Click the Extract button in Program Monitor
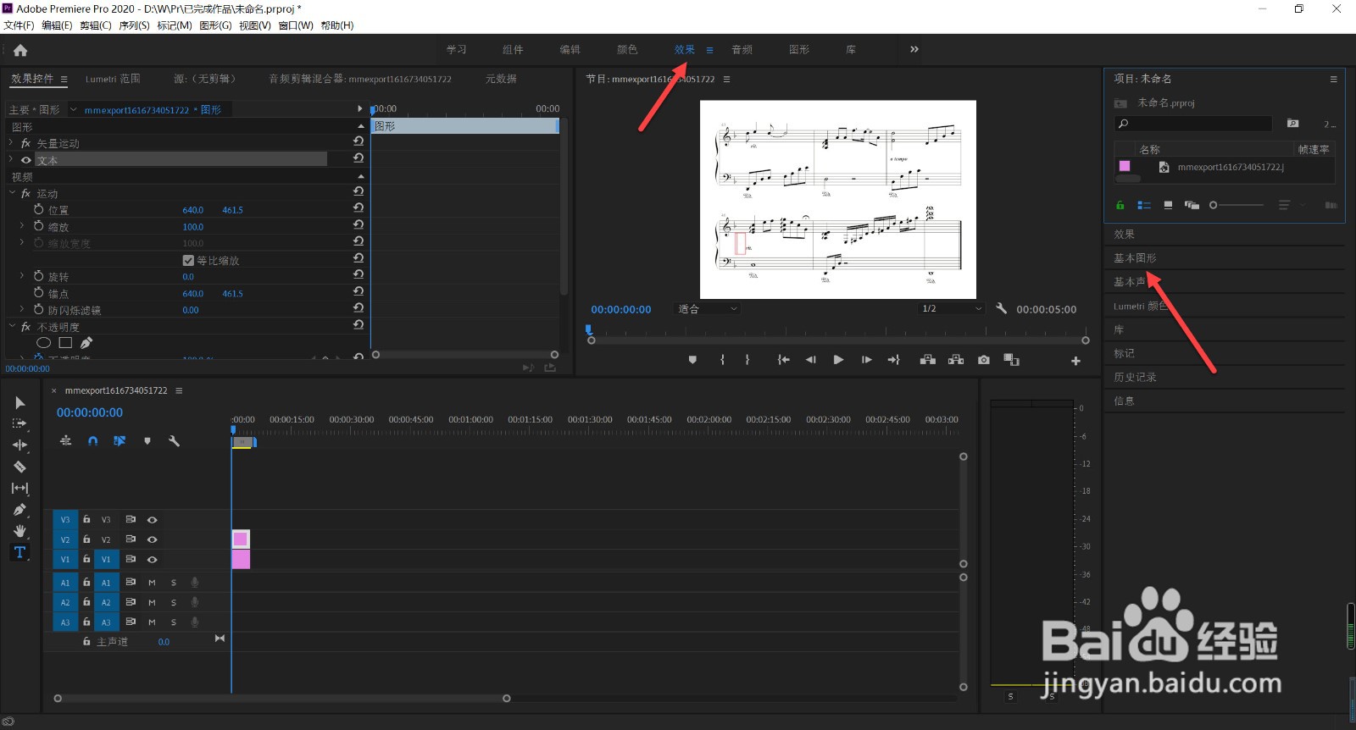The image size is (1356, 730). pyautogui.click(x=956, y=360)
